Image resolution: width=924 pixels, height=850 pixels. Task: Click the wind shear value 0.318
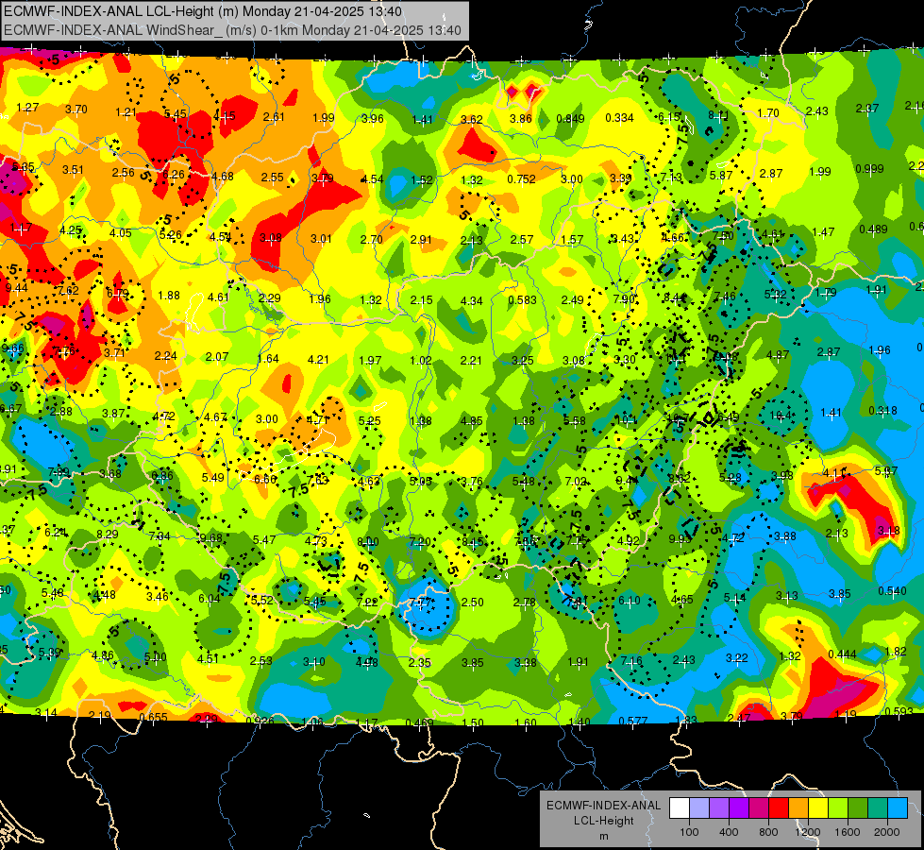click(x=882, y=411)
